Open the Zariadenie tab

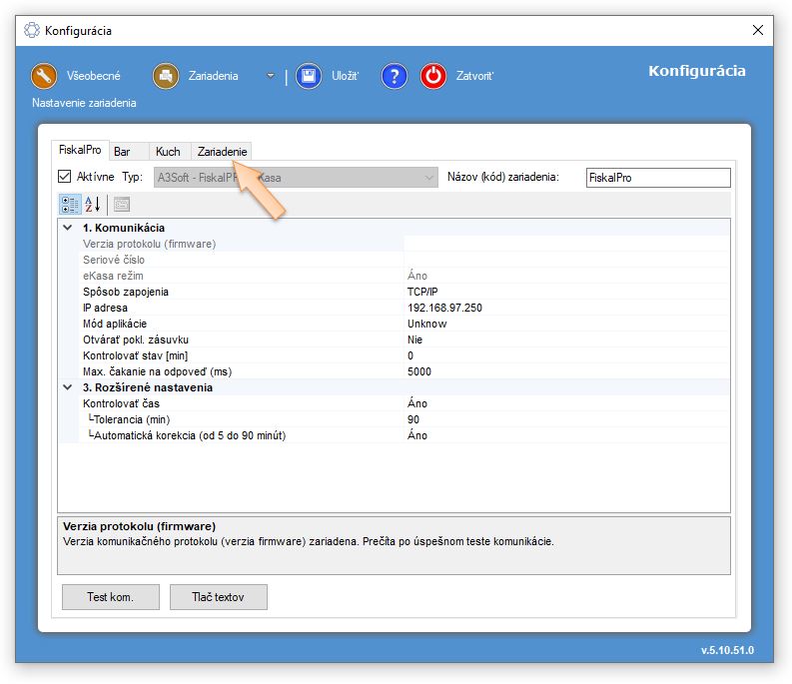[x=222, y=152]
